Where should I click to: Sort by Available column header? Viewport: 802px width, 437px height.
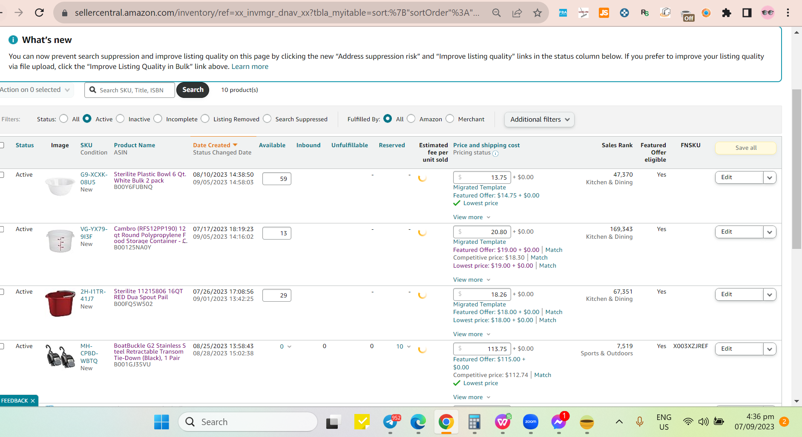click(x=272, y=145)
